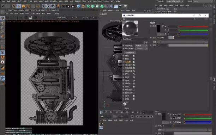Render to Picture Viewer icon
The image size is (216, 135).
coord(68,6)
